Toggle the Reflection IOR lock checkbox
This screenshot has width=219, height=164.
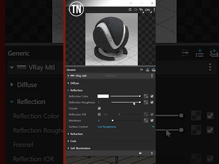[x=99, y=114]
